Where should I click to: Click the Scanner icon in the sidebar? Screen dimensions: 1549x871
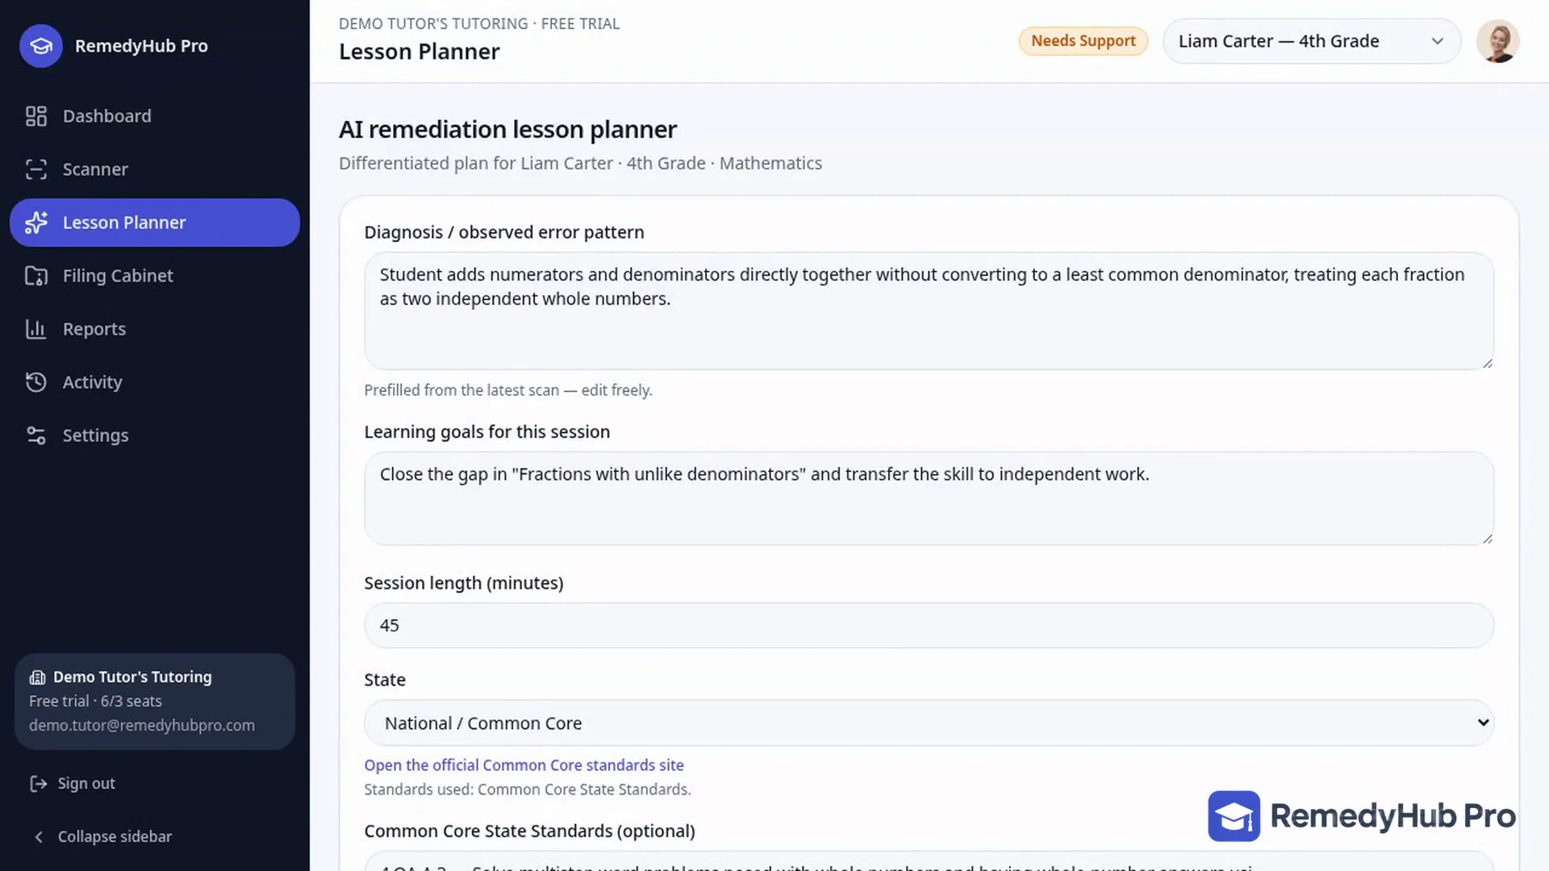pos(36,169)
